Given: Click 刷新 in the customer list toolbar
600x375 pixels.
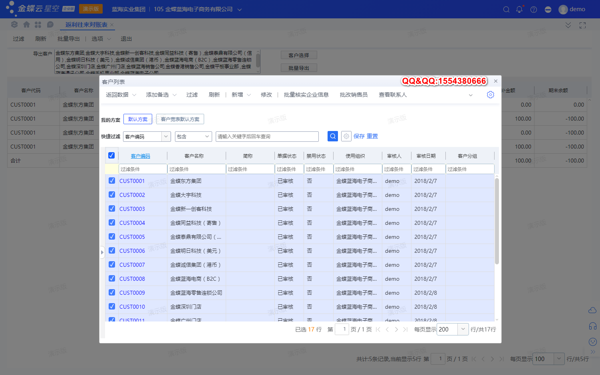Looking at the screenshot, I should tap(214, 95).
